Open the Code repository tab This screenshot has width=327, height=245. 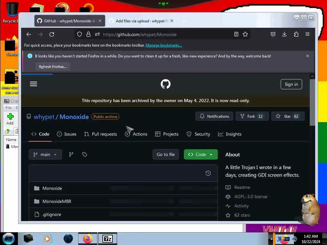click(x=40, y=134)
